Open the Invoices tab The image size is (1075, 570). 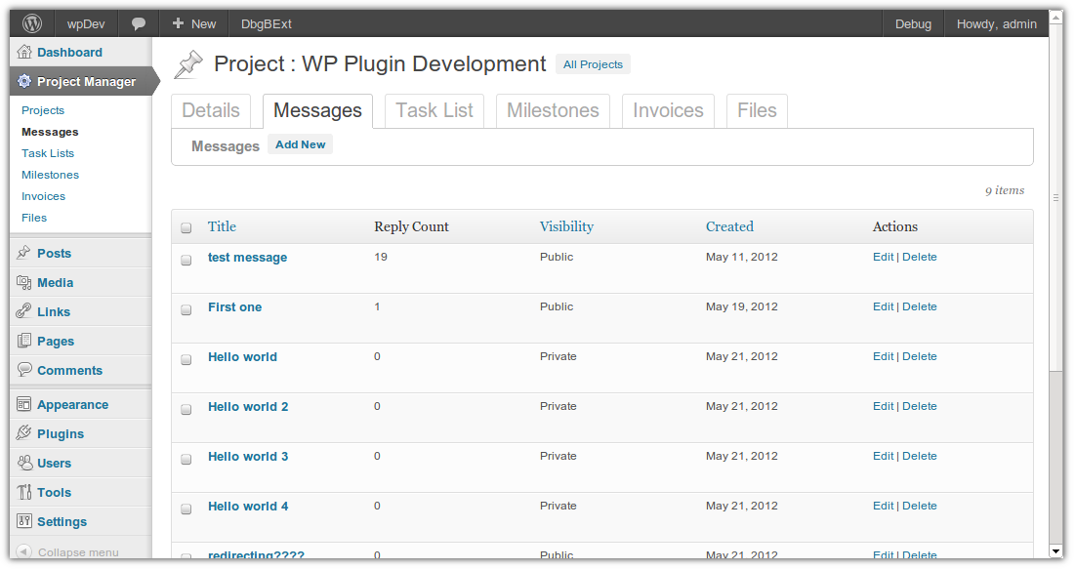pos(668,111)
